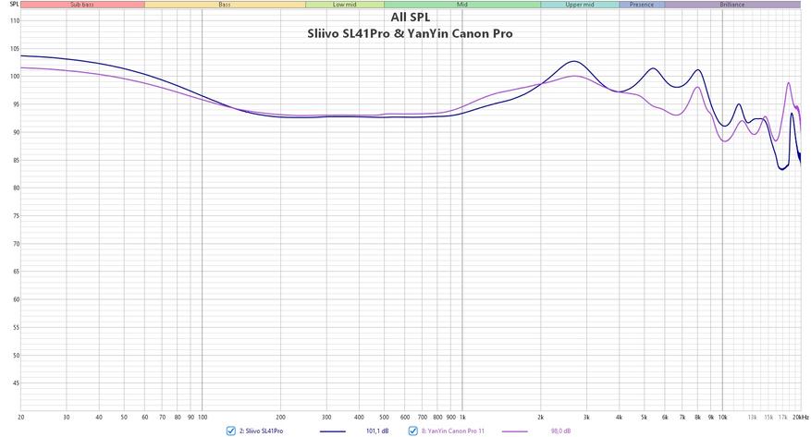
Task: Click the 70 dB axis value
Action: (x=16, y=244)
